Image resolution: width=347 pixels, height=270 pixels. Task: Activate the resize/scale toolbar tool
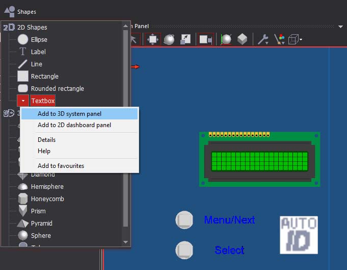(x=185, y=39)
